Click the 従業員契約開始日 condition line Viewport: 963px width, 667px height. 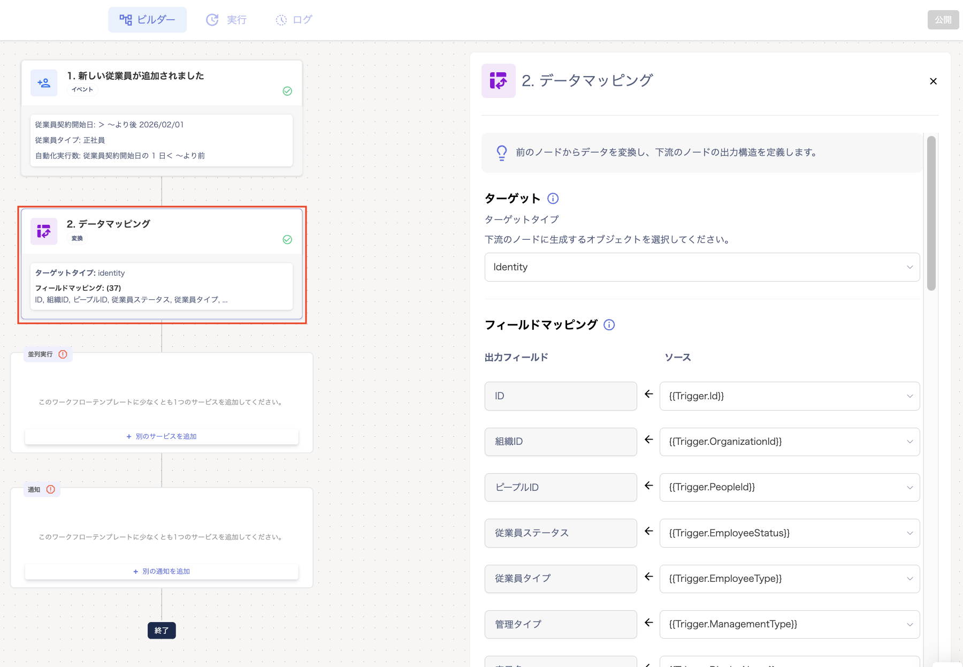(109, 125)
